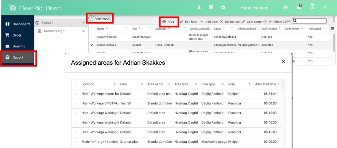
Task: Open the table hamburger menu icon
Action: (332, 28)
